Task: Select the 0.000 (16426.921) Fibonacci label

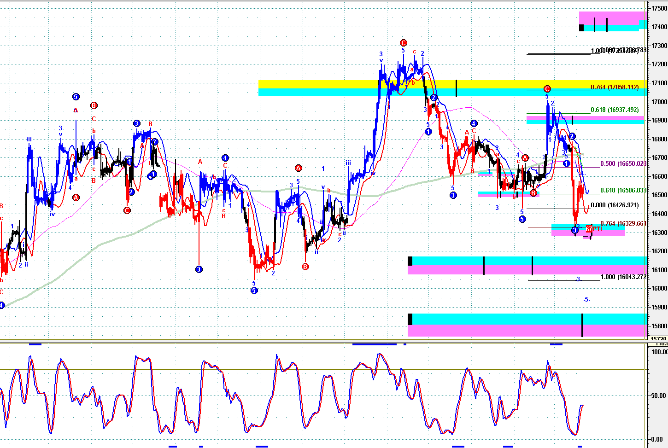Action: click(615, 205)
